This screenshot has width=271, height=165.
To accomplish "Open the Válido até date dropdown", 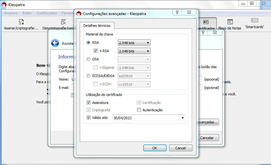I will click(183, 118).
